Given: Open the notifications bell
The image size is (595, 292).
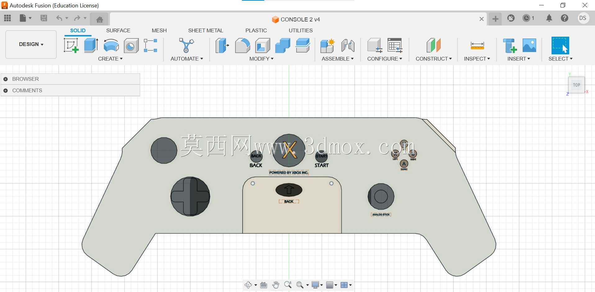Looking at the screenshot, I should (x=549, y=18).
